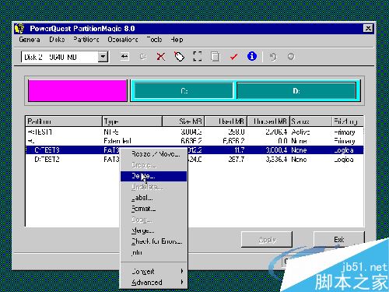The width and height of the screenshot is (389, 292).
Task: Click the Copy partition toolbar icon
Action: click(x=216, y=56)
